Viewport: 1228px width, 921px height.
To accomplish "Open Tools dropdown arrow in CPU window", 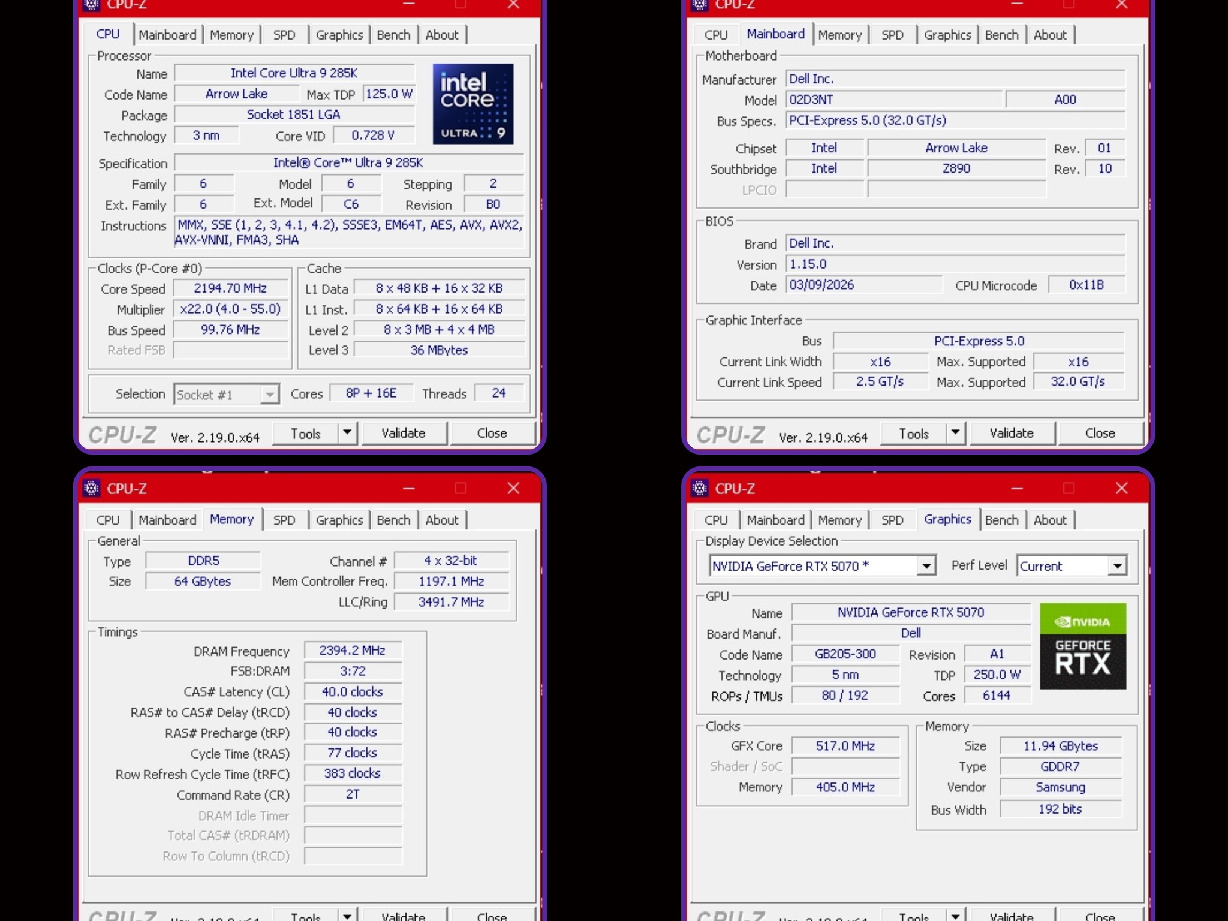I will (347, 433).
